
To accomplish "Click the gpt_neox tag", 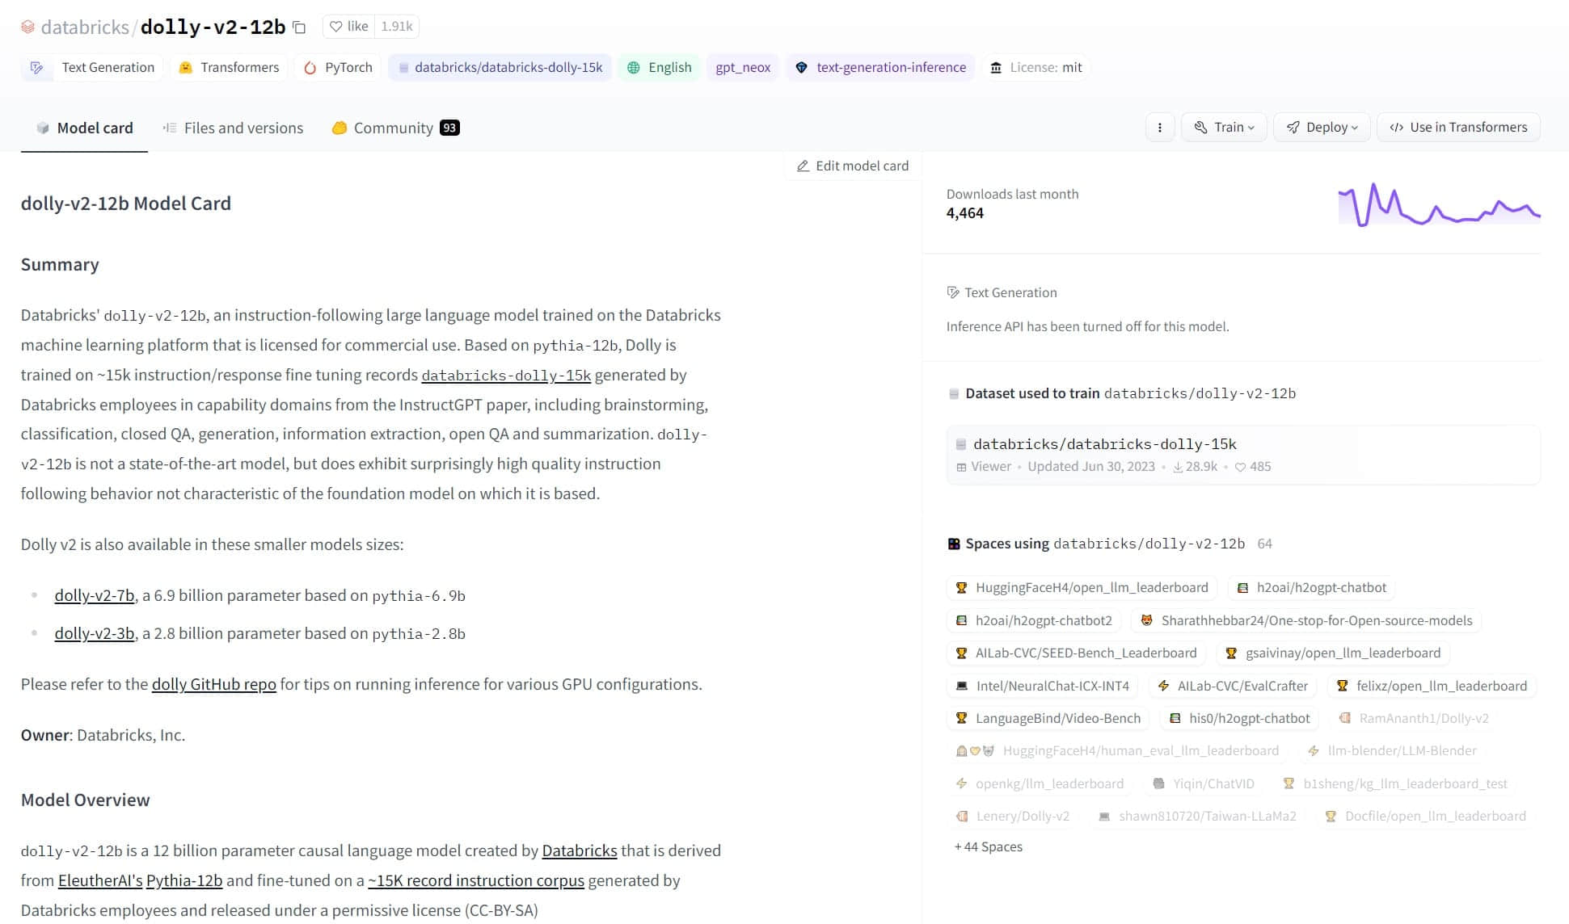I will click(x=743, y=68).
